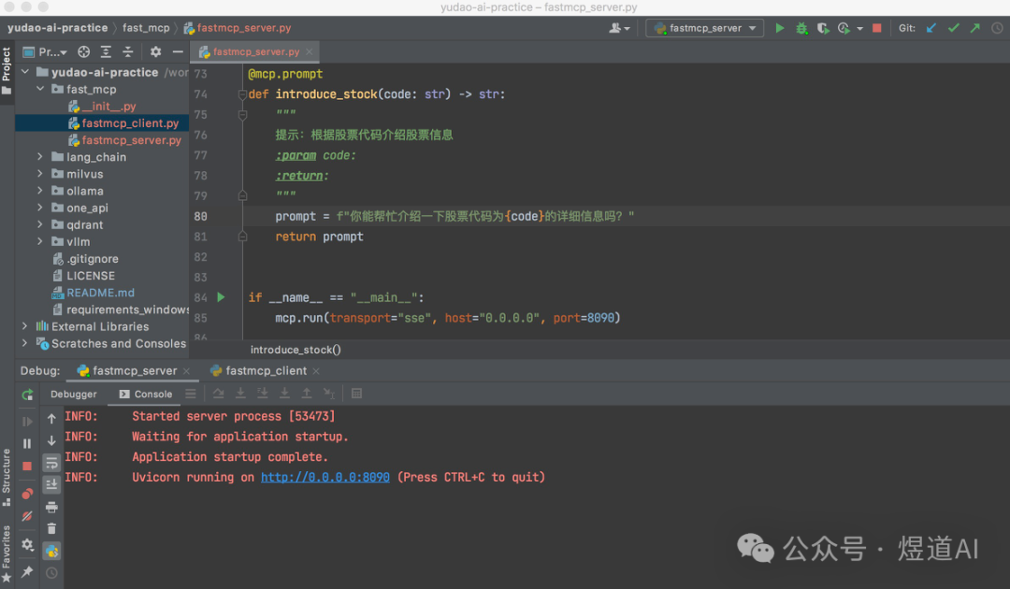The width and height of the screenshot is (1010, 589).
Task: Print console output using printer icon
Action: coord(51,508)
